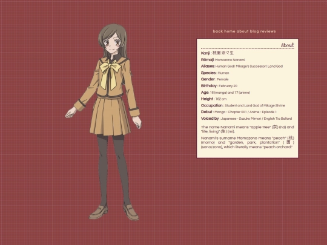This screenshot has height=245, width=327.
Task: Click the paragraph about the name Nanami meaning
Action: coord(247,129)
